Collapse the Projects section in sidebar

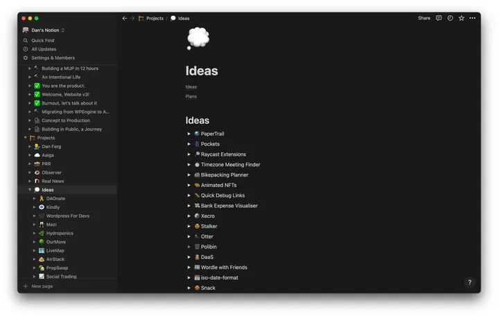pos(26,138)
